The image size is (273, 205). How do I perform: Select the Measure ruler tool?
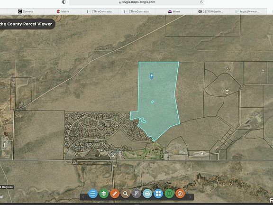coord(115,194)
